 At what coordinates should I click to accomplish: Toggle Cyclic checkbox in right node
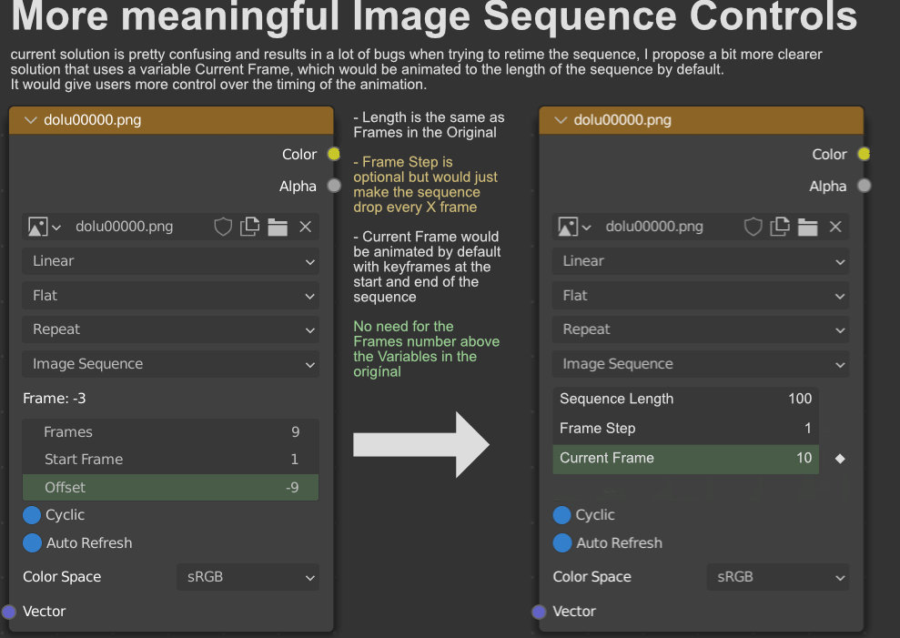(561, 515)
